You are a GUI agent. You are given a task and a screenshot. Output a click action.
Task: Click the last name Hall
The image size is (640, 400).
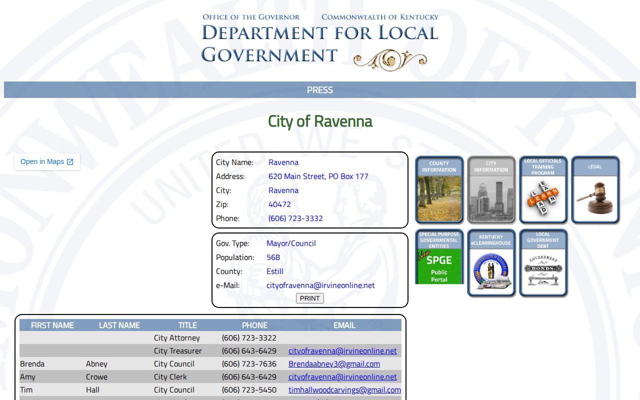tap(92, 390)
